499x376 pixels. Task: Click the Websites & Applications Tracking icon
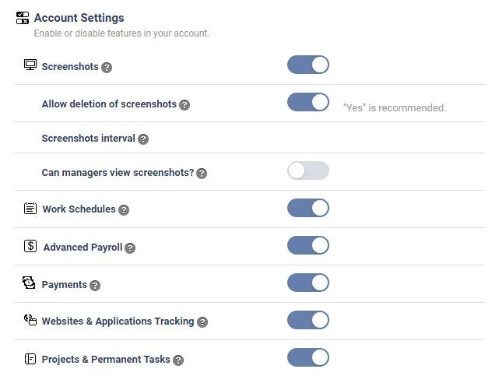(30, 320)
